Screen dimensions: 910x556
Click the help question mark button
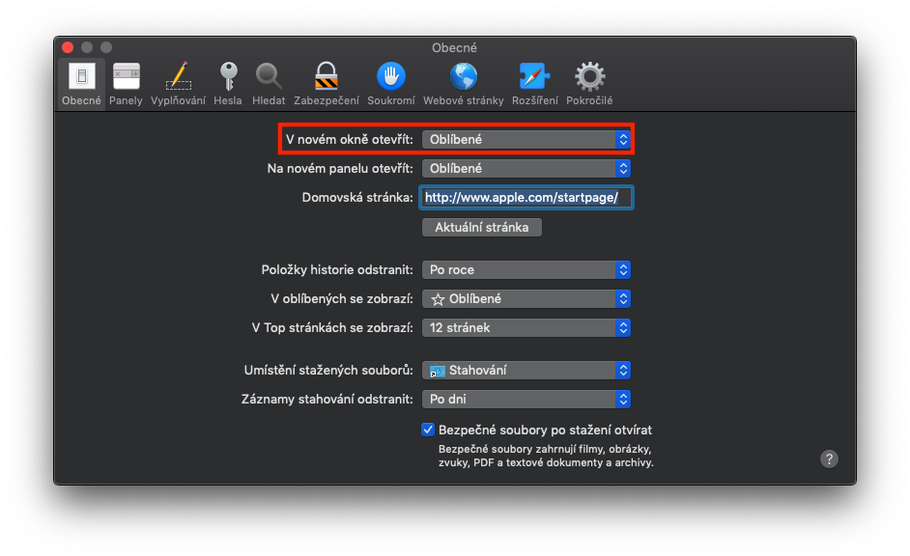pyautogui.click(x=829, y=459)
